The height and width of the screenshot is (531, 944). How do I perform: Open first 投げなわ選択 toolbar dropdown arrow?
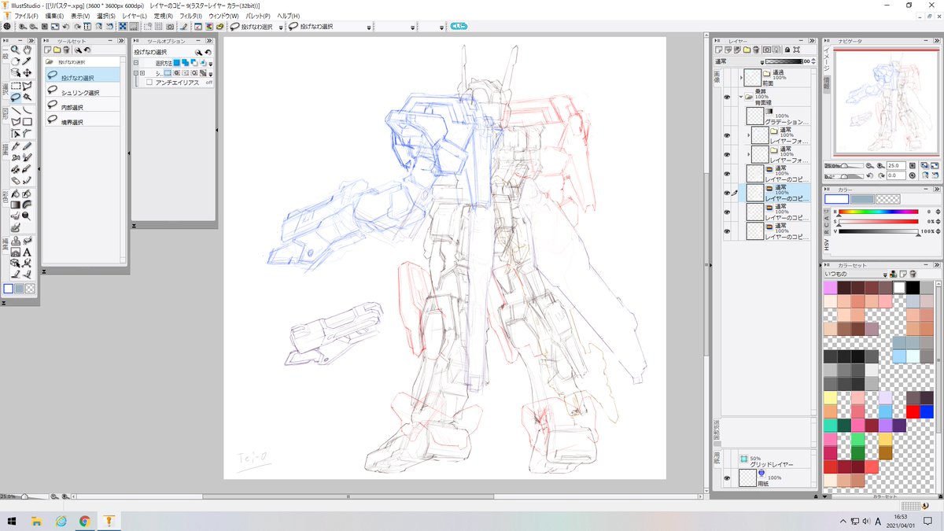pos(282,27)
